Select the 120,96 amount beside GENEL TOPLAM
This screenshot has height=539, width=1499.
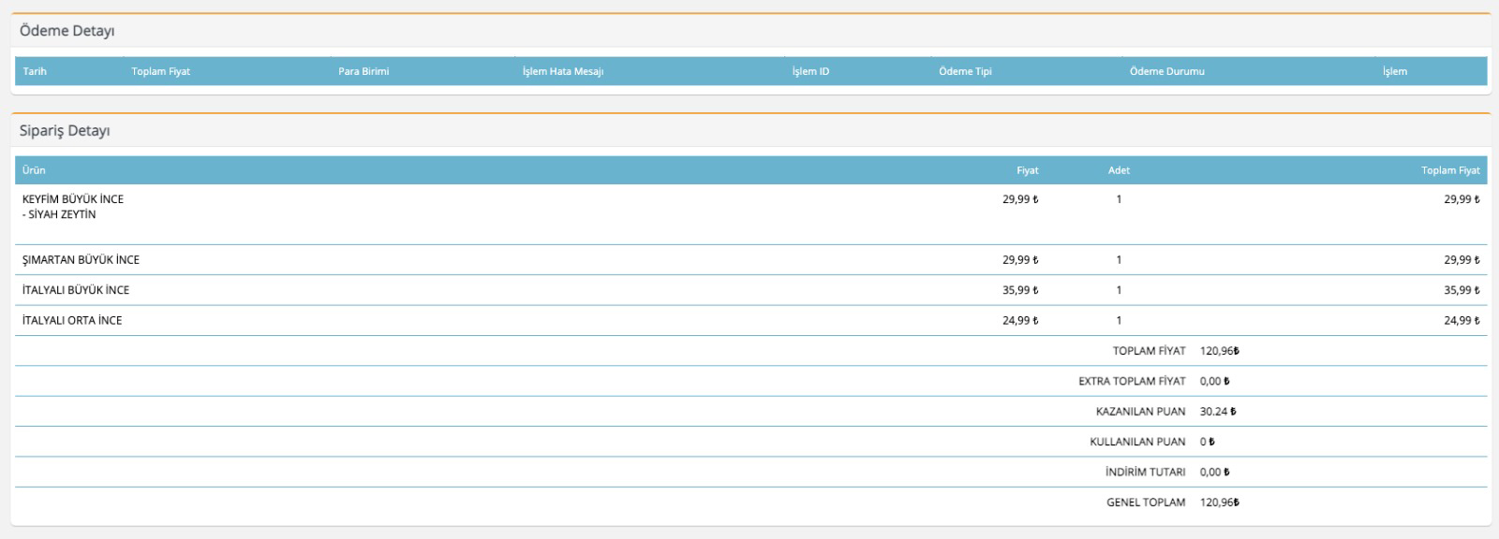1220,503
